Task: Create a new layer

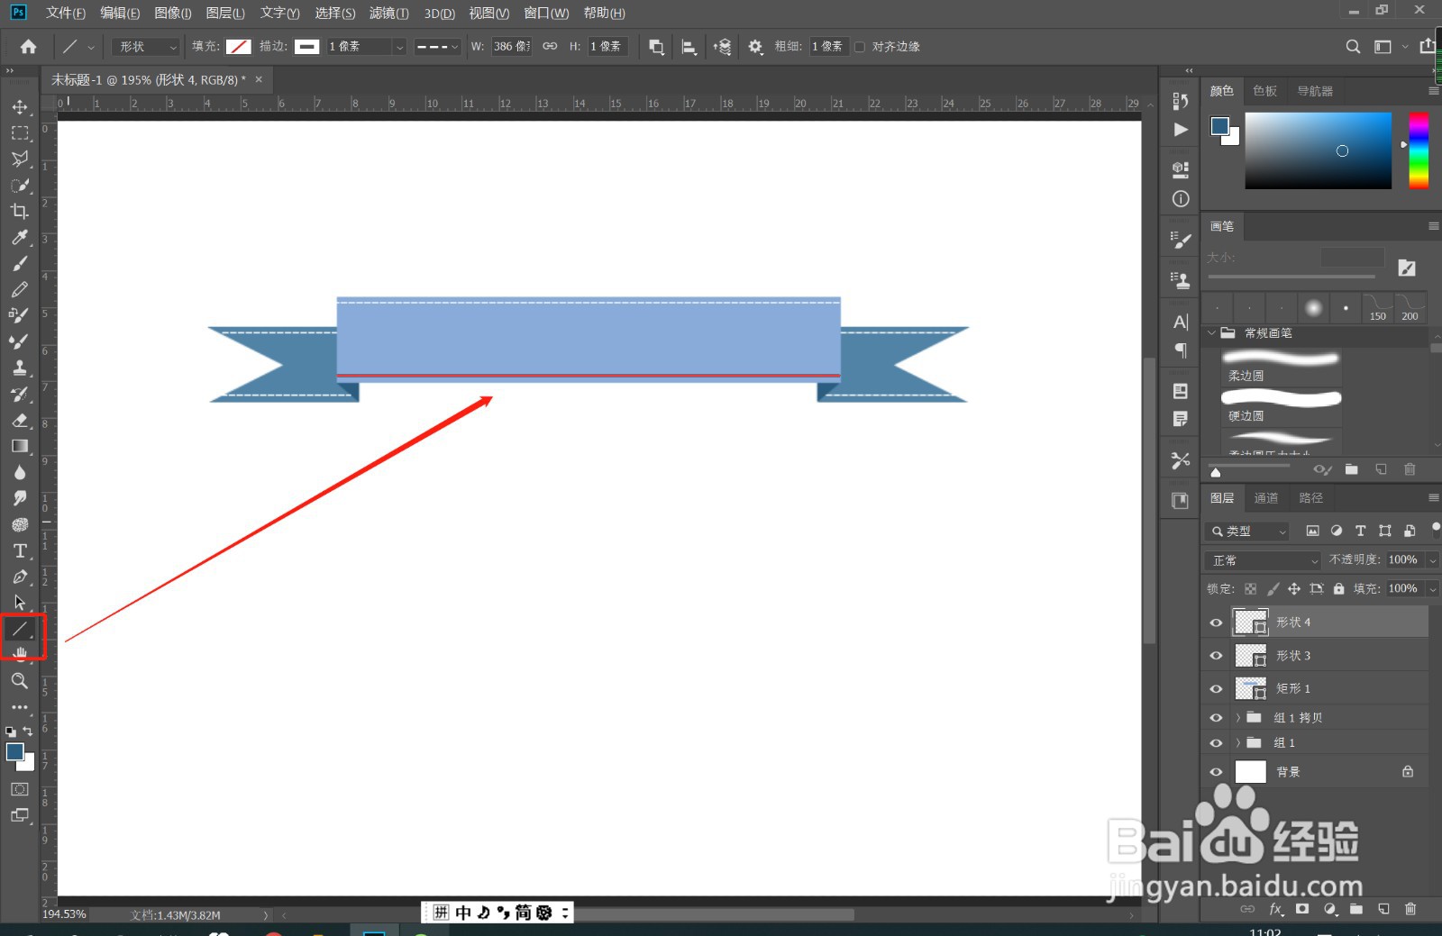Action: coord(1383,909)
